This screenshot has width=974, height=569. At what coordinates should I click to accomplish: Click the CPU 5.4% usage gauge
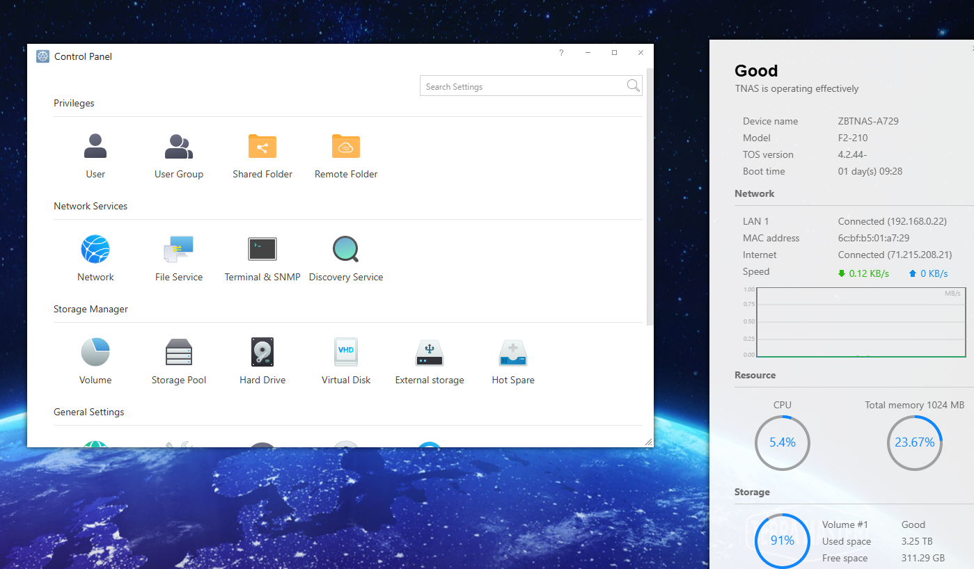(x=783, y=442)
